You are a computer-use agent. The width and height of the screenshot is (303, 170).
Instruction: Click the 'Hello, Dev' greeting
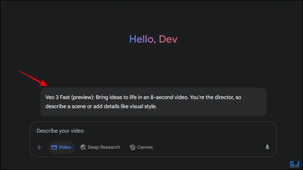(x=153, y=39)
